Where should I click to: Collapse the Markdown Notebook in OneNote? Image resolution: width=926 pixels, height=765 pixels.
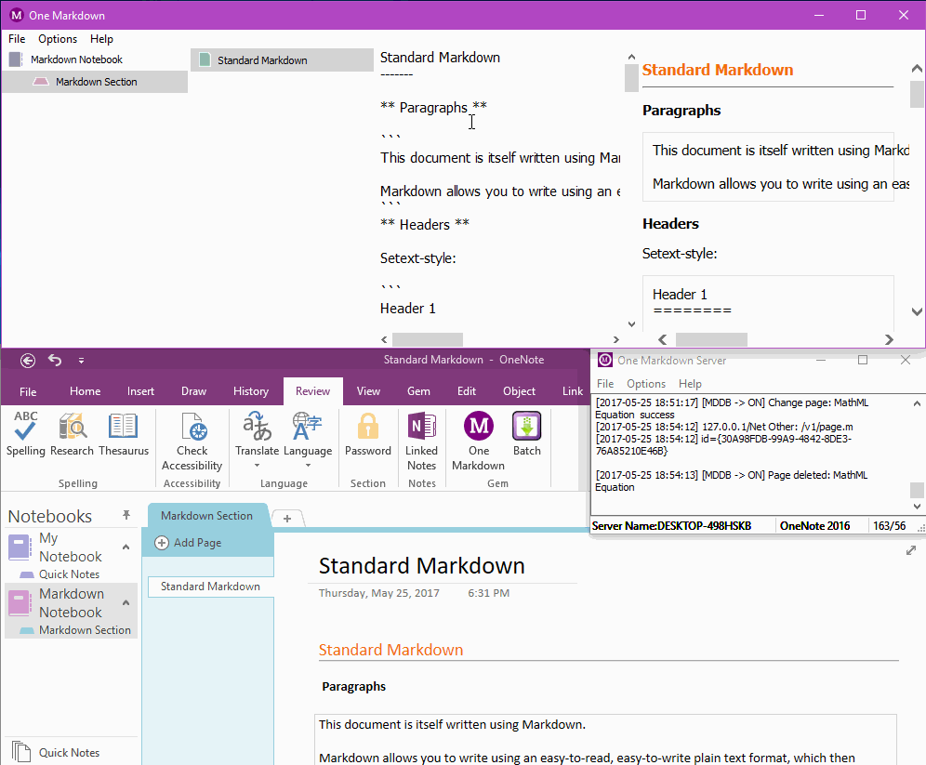pyautogui.click(x=126, y=602)
